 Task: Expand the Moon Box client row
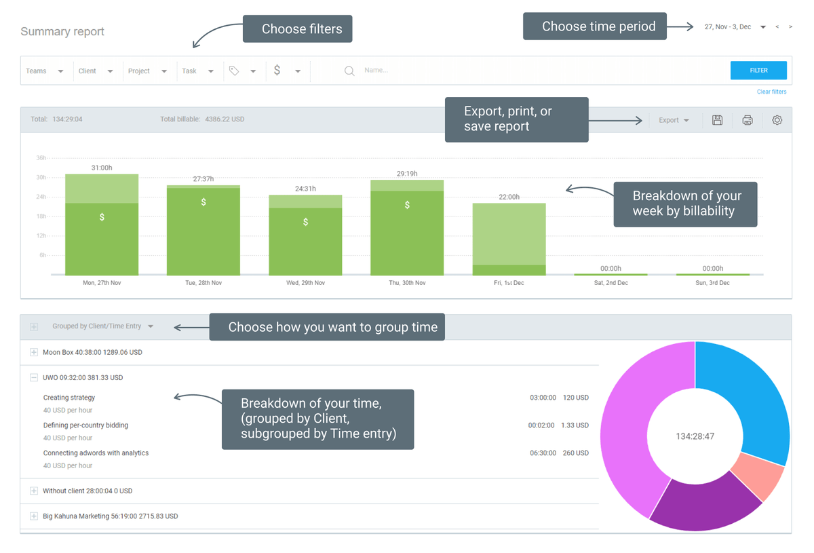(34, 352)
